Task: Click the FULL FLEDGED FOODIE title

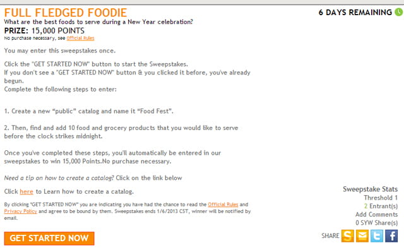Action: pyautogui.click(x=66, y=13)
